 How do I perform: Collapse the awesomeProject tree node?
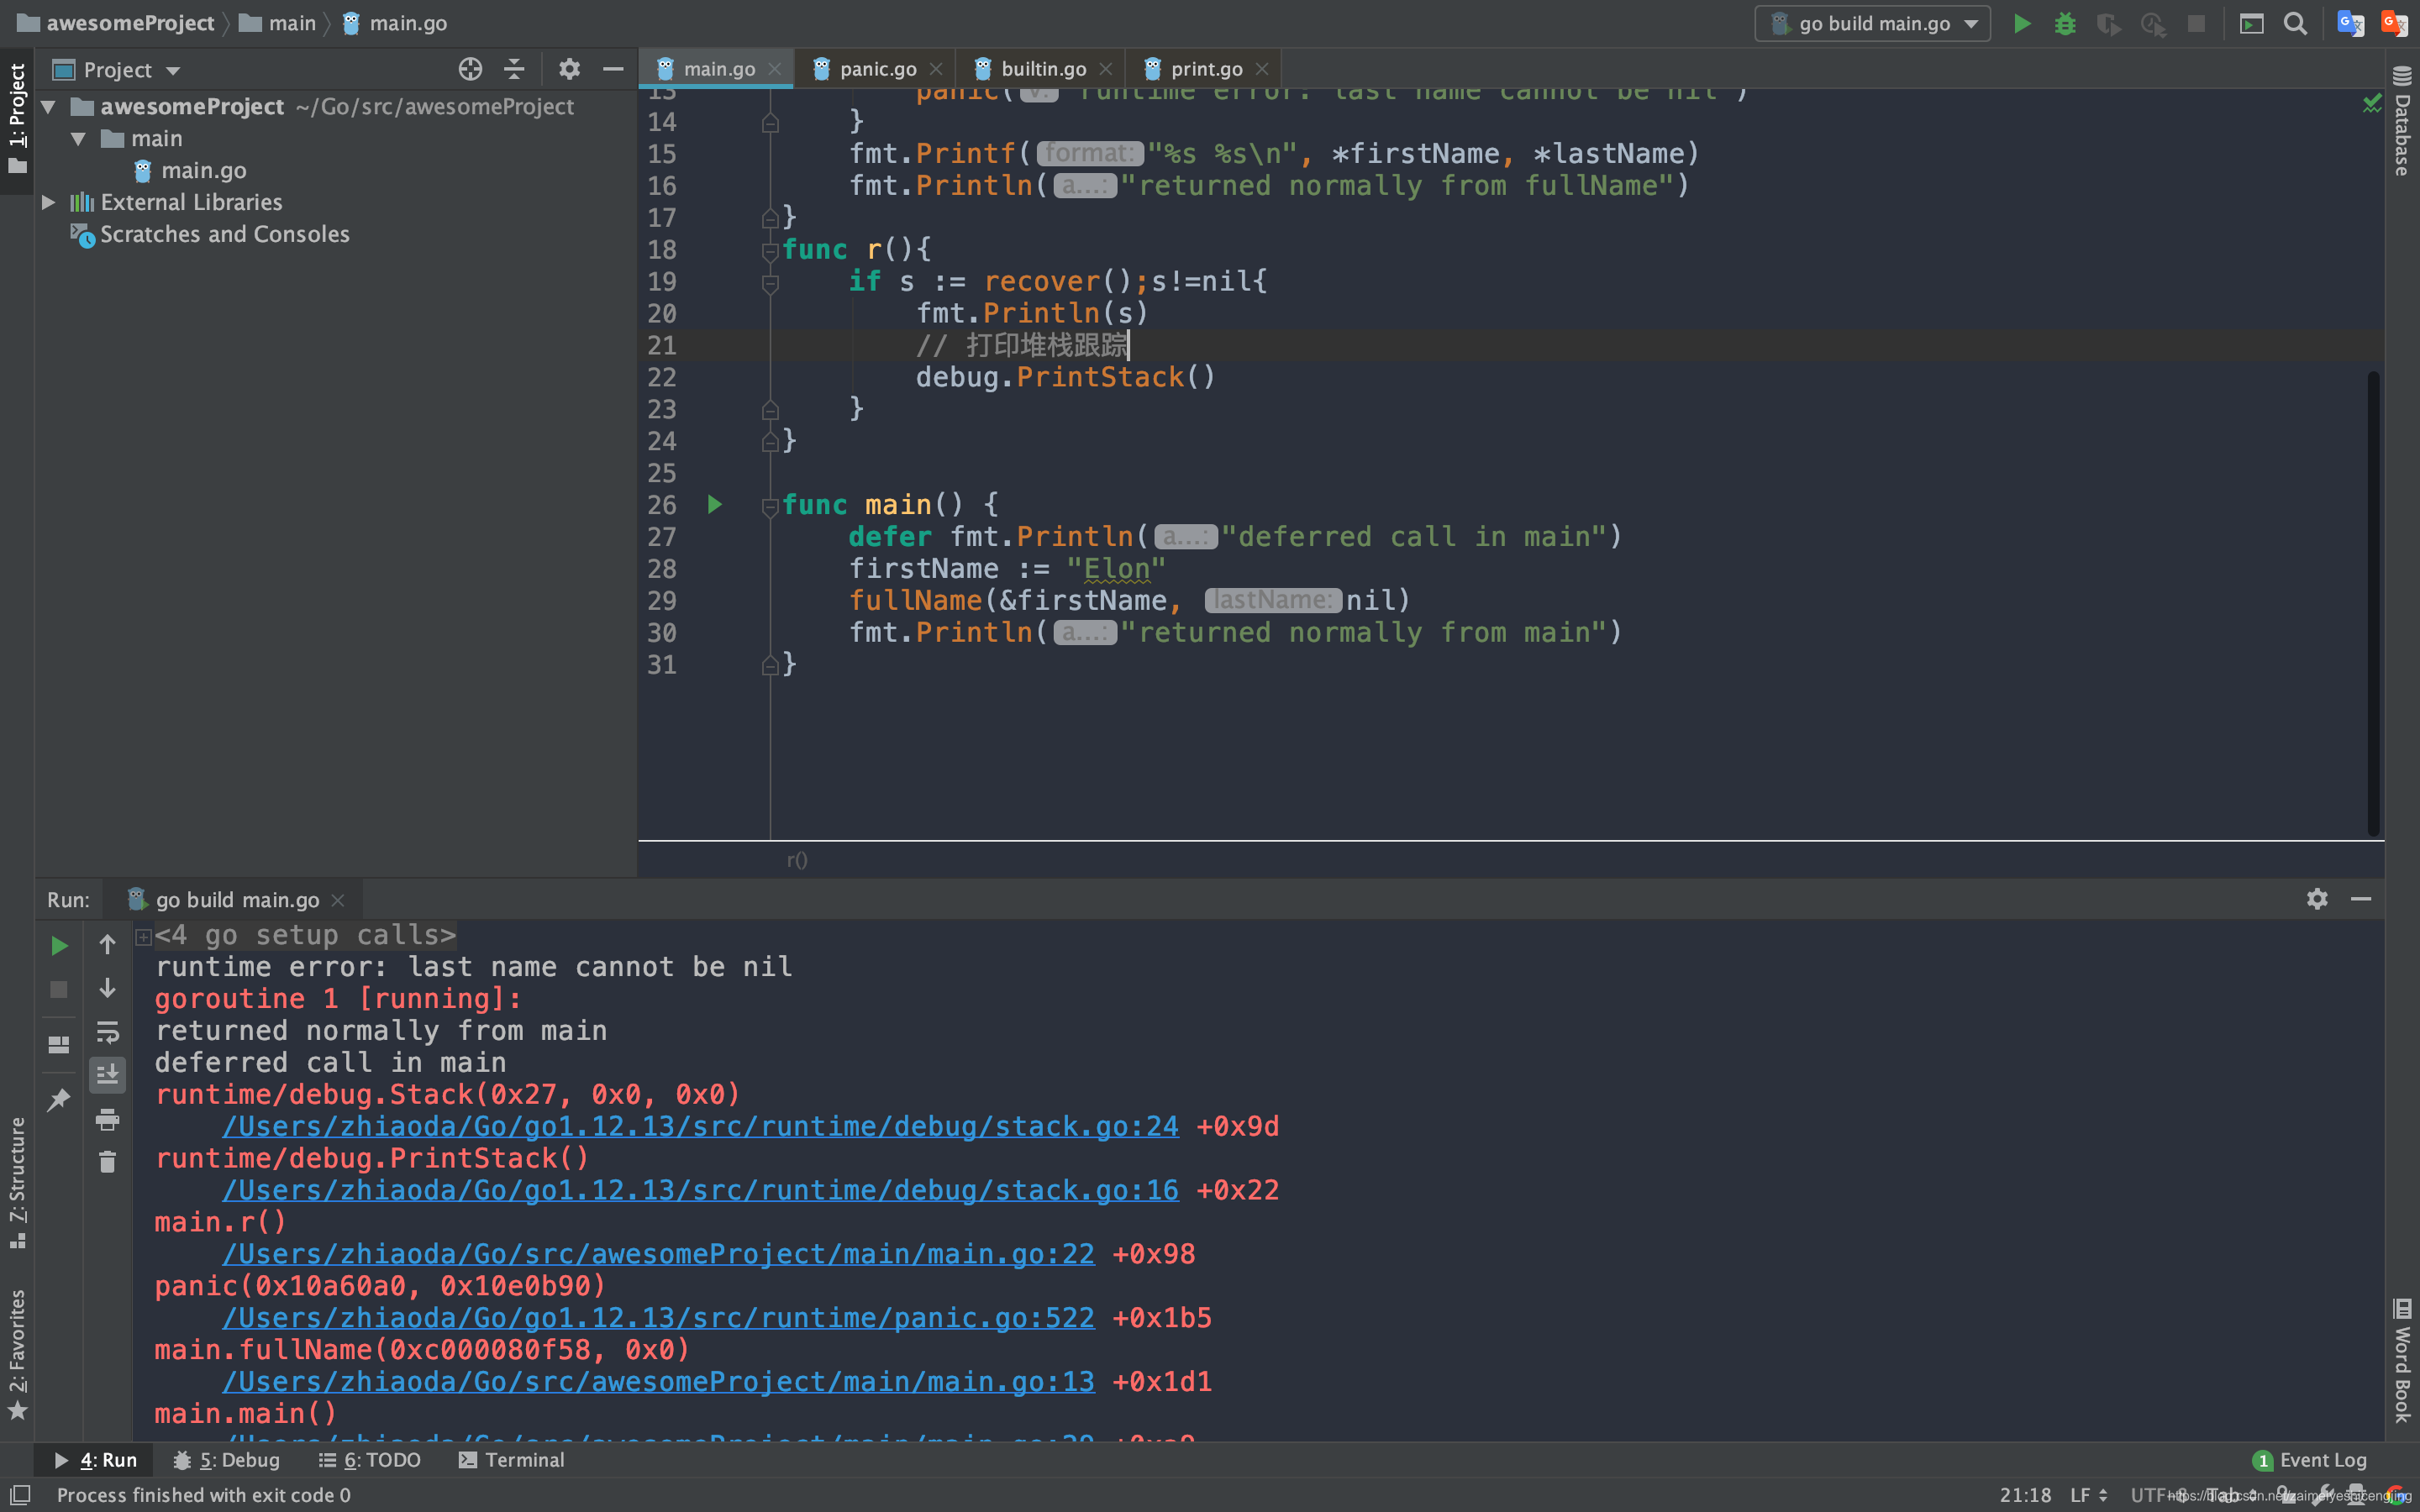pyautogui.click(x=48, y=106)
